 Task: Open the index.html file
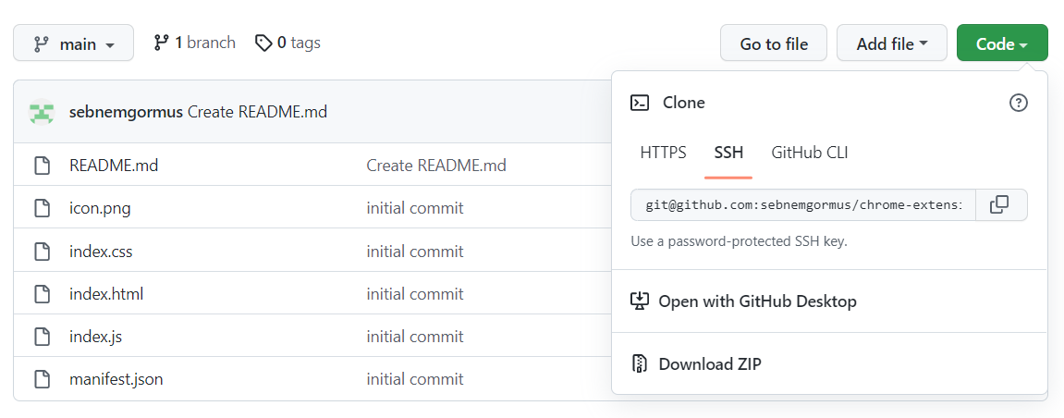(x=106, y=294)
